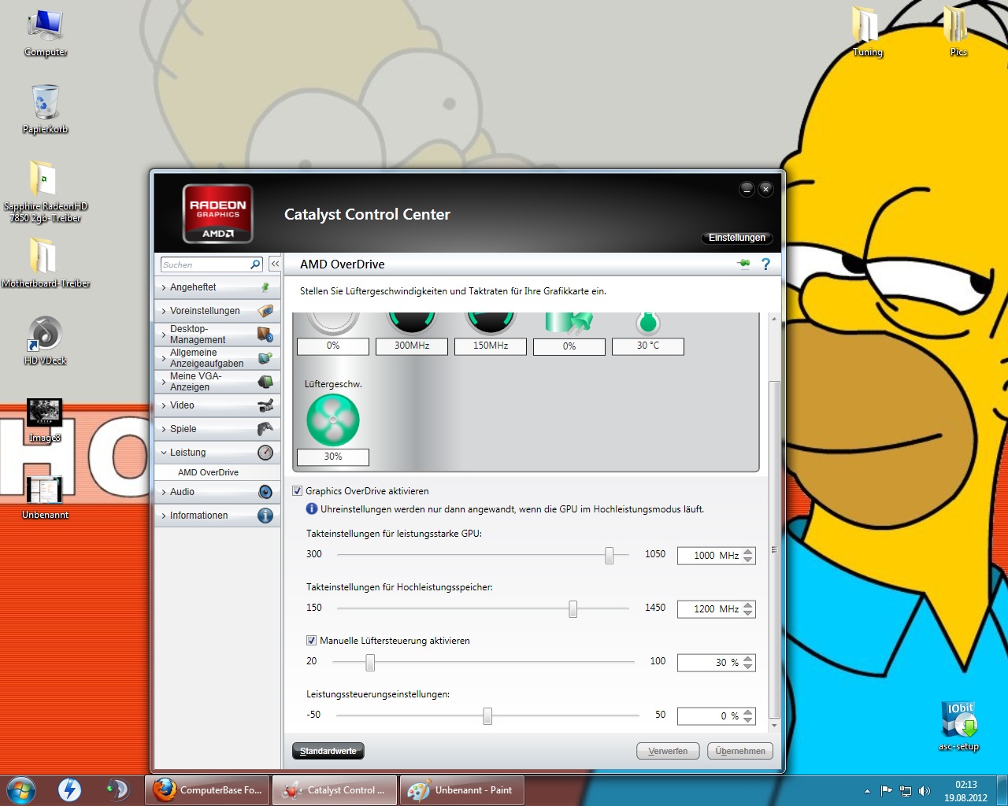Click the memory clock slider handle

pyautogui.click(x=573, y=609)
